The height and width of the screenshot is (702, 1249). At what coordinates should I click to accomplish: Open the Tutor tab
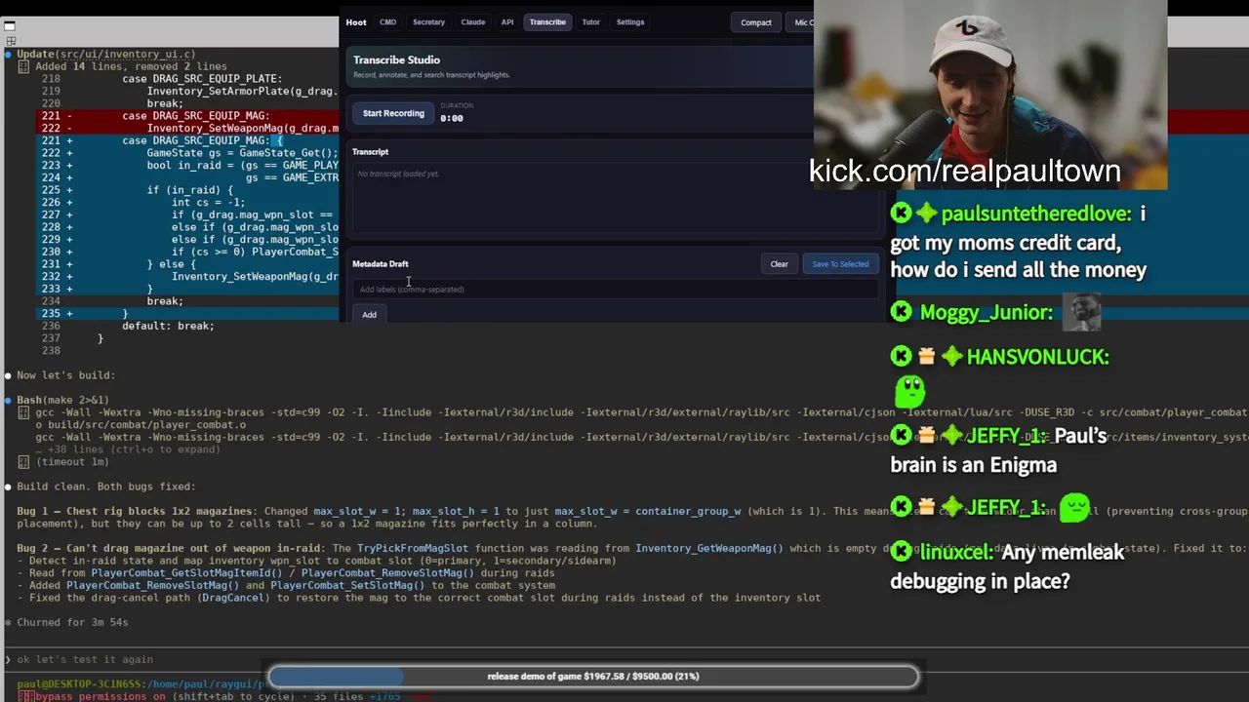[x=590, y=21]
